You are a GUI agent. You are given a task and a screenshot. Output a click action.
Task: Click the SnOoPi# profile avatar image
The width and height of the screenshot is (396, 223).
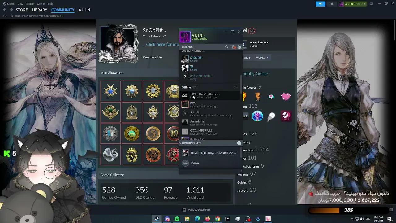click(x=119, y=43)
